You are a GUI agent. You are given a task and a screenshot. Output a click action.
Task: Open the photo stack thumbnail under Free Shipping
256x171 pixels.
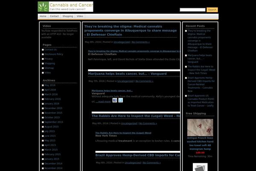(x=200, y=167)
